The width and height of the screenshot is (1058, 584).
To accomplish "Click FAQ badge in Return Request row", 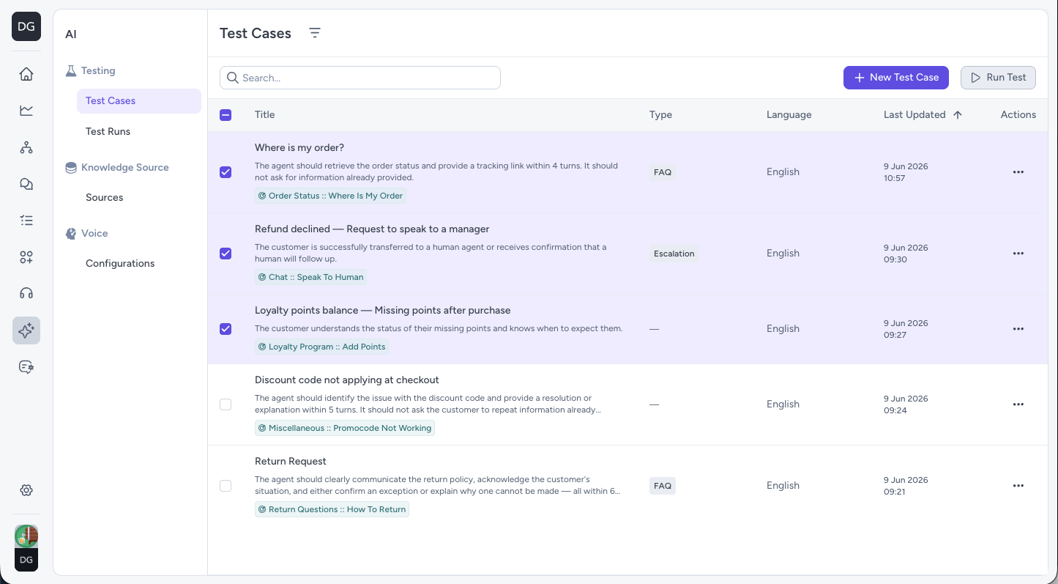I will (663, 486).
